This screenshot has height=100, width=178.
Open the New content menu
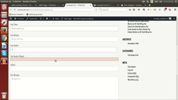[56, 19]
